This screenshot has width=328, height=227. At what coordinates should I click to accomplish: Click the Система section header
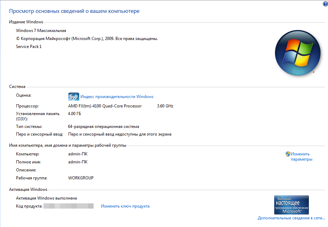(17, 87)
